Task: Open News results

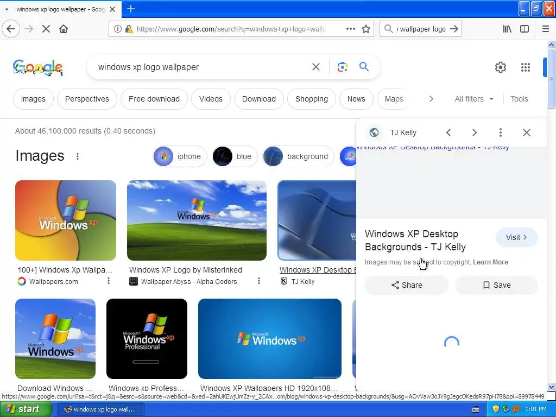Action: [x=356, y=99]
